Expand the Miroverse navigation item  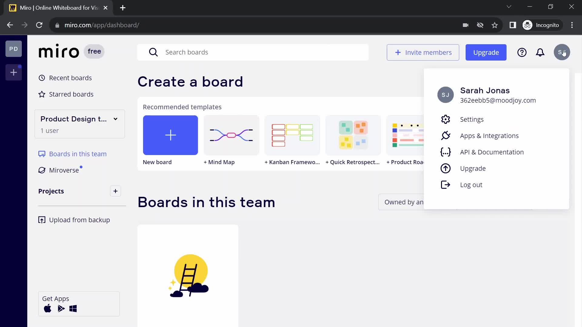click(x=64, y=170)
